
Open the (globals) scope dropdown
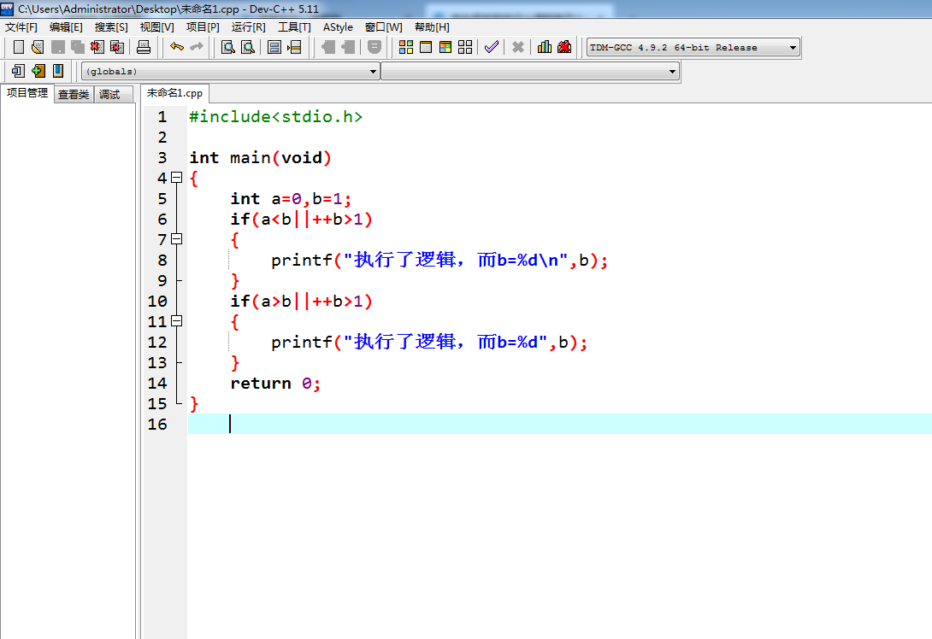coord(230,71)
